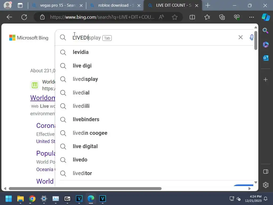The image size is (273, 205).
Task: Open sidebar settings gear
Action: click(266, 185)
